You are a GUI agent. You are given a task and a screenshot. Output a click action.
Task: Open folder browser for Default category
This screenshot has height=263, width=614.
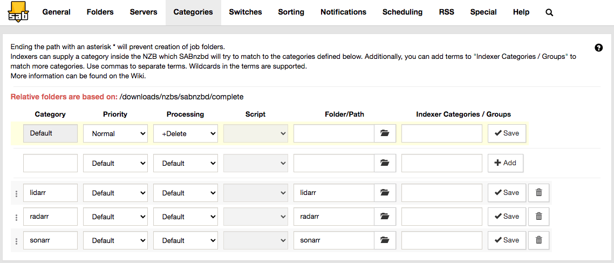(385, 133)
